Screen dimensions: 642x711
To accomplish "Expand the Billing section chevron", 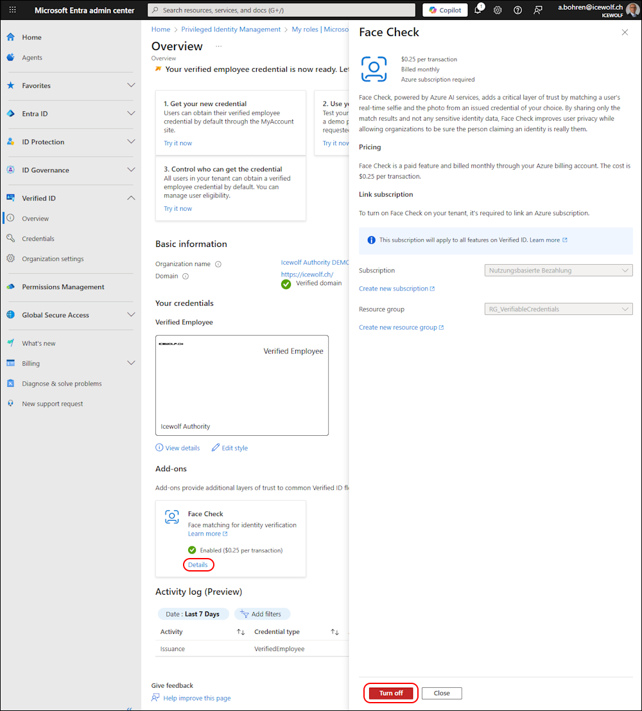I will pyautogui.click(x=132, y=363).
